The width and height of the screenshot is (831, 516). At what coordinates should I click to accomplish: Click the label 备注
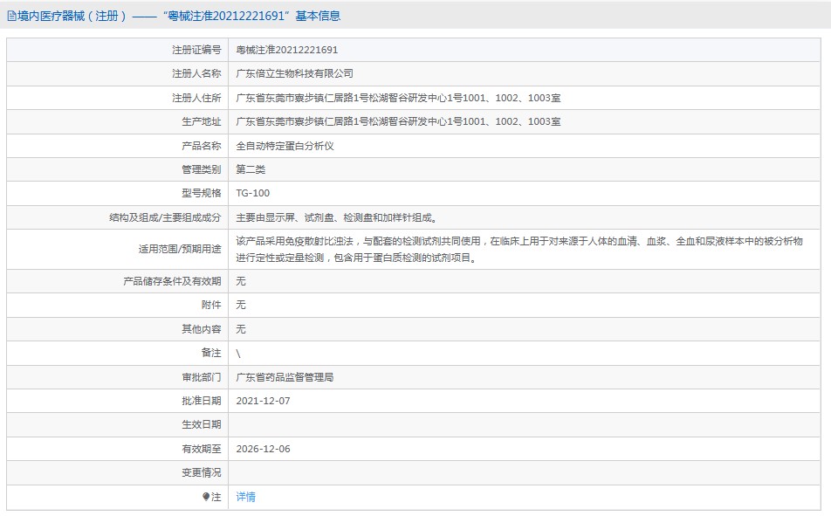tap(211, 353)
